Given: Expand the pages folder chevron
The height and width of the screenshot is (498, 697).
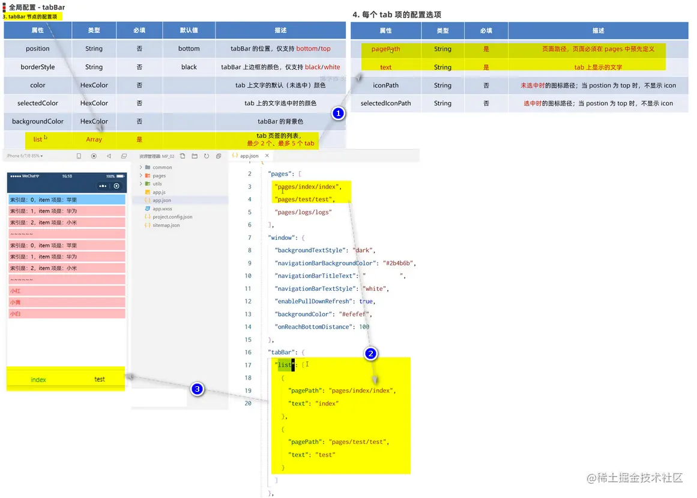Looking at the screenshot, I should pyautogui.click(x=141, y=175).
